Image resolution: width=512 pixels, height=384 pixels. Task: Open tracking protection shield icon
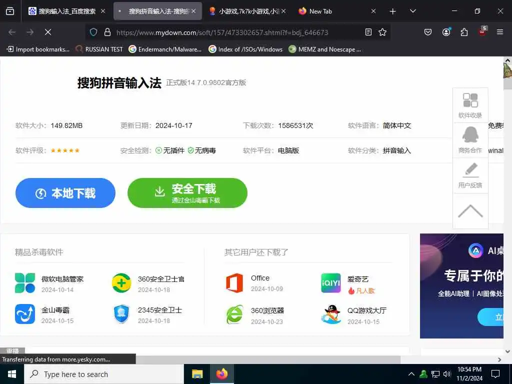pyautogui.click(x=93, y=32)
